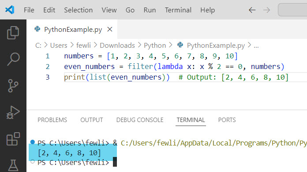Open the File menu
The width and height of the screenshot is (307, 172).
pos(29,10)
